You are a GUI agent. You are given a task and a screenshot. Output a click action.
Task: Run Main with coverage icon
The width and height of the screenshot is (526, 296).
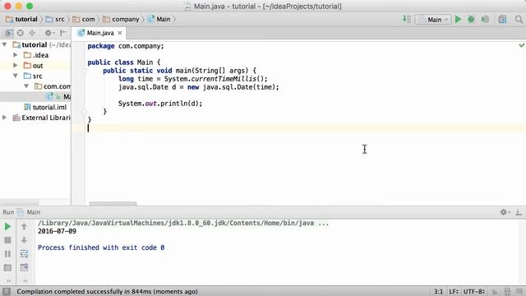[485, 19]
